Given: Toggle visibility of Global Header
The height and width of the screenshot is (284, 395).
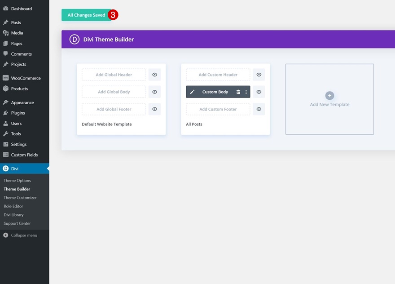Looking at the screenshot, I should point(155,75).
